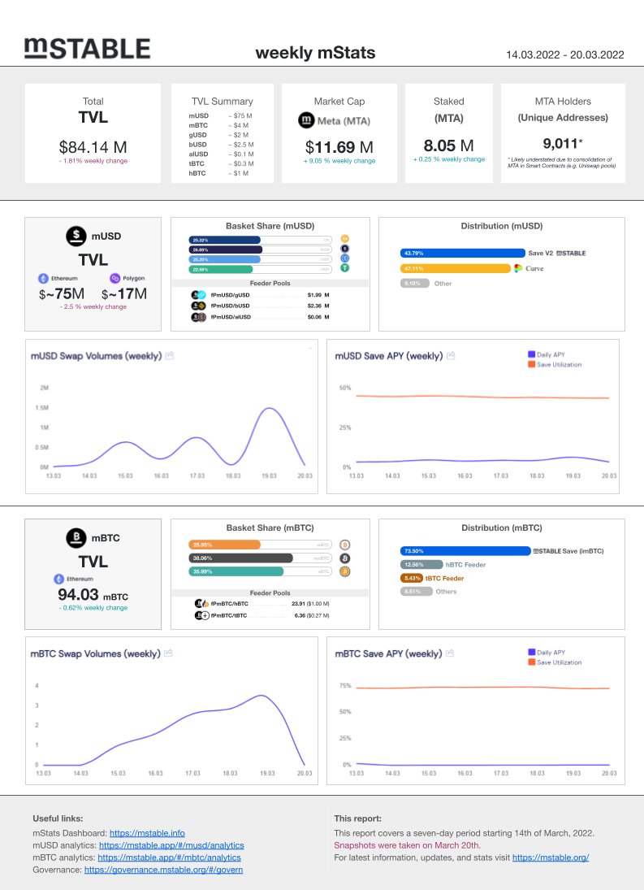The image size is (644, 890).
Task: Click the 12.56% hBTC Feeder bar
Action: [421, 565]
